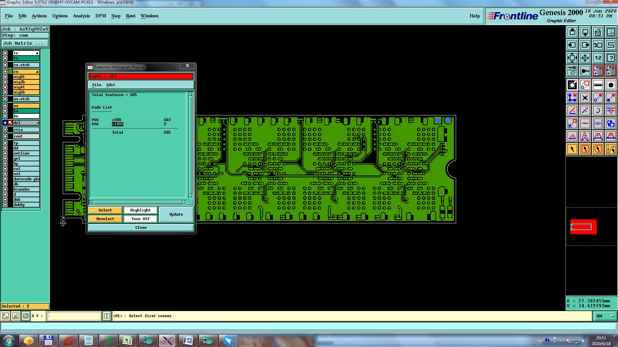Click the 1:2 zoom scale icon
Viewport: 618px width, 347px height.
click(x=598, y=58)
